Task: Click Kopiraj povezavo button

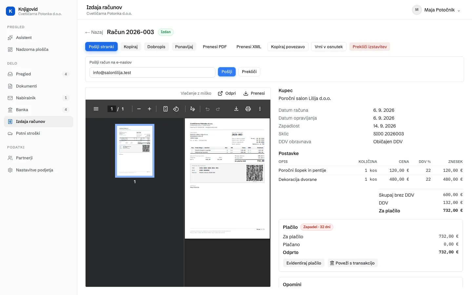Action: click(x=288, y=47)
